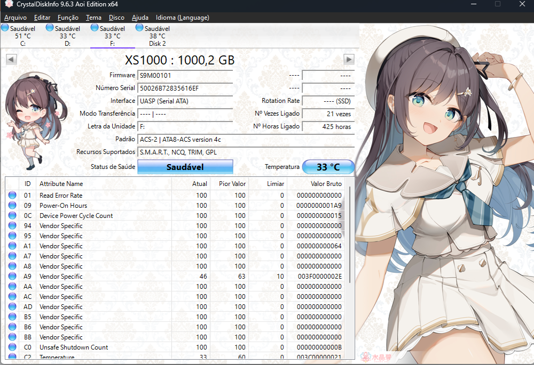This screenshot has height=365, width=534.
Task: Click raw value 0000000001A9
Action: click(319, 205)
